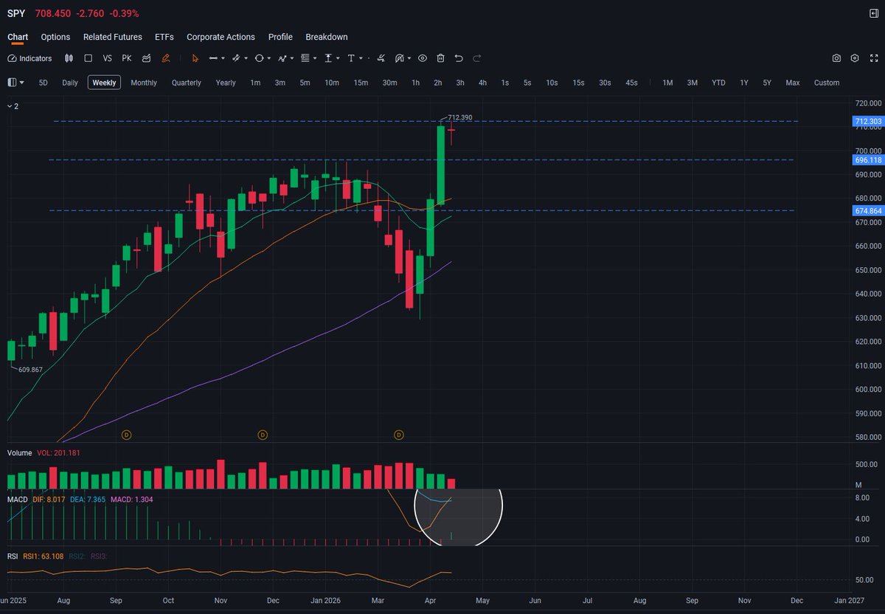Image resolution: width=885 pixels, height=614 pixels.
Task: Click the March dividend D marker
Action: (x=399, y=435)
